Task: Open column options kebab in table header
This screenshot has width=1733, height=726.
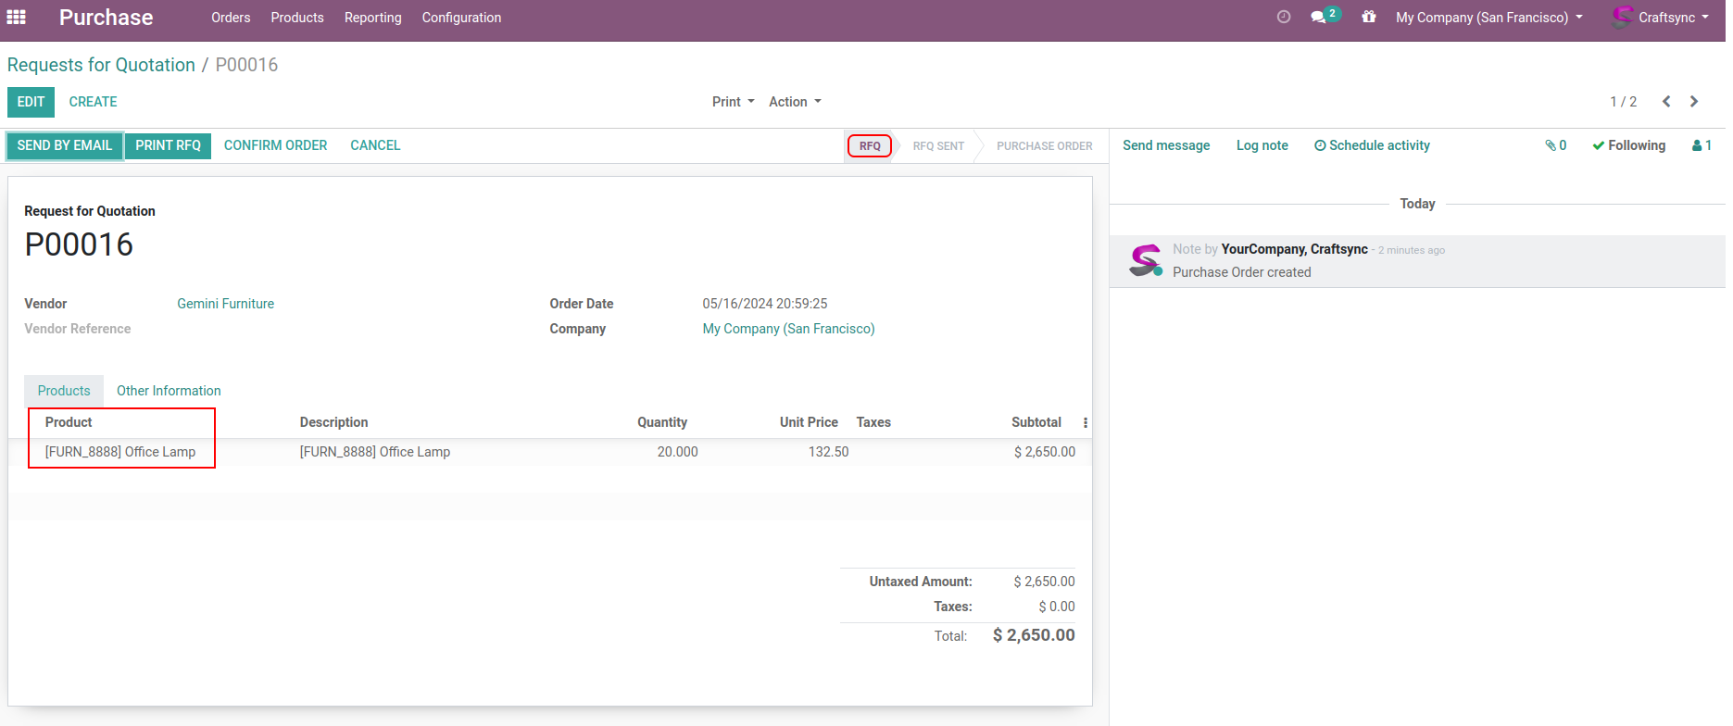Action: pos(1085,422)
